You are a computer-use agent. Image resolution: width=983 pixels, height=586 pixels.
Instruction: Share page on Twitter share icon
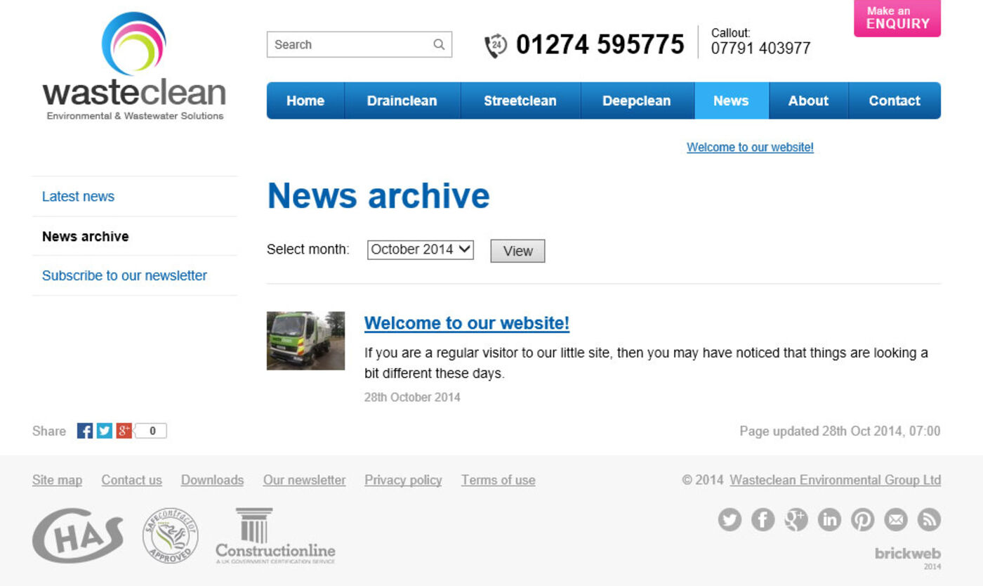(x=105, y=431)
